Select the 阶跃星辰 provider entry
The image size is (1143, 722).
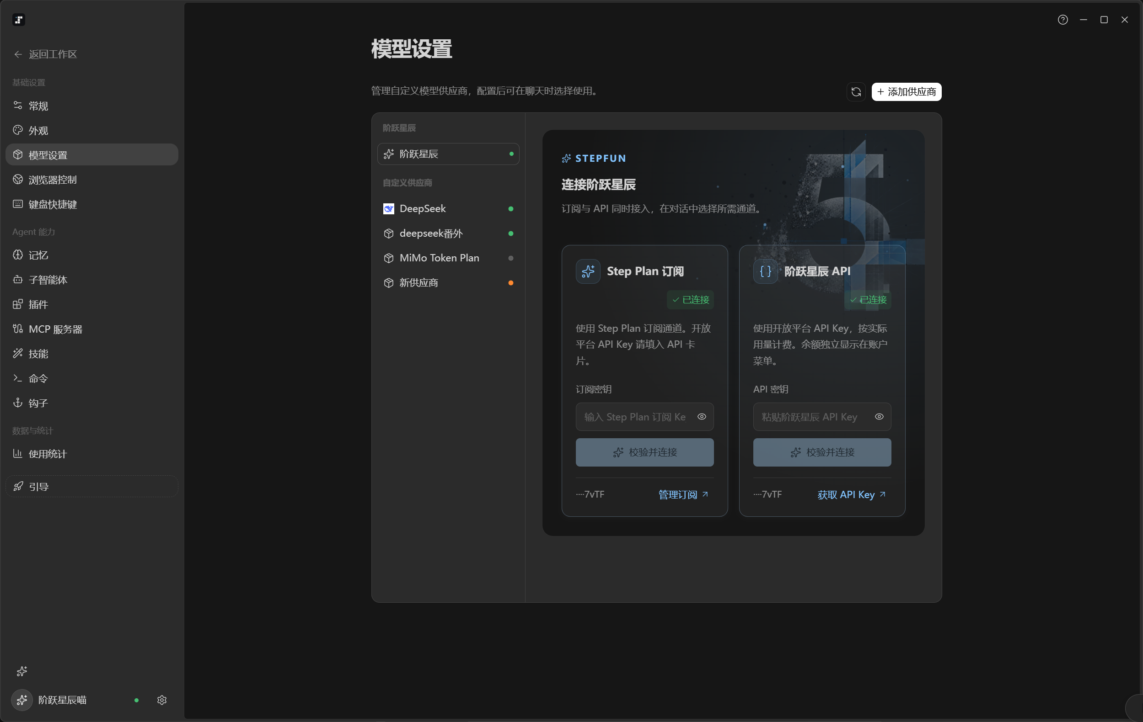coord(448,154)
